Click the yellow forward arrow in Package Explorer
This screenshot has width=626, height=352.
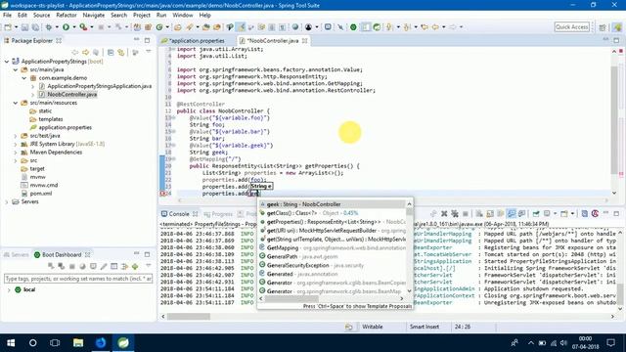85,52
